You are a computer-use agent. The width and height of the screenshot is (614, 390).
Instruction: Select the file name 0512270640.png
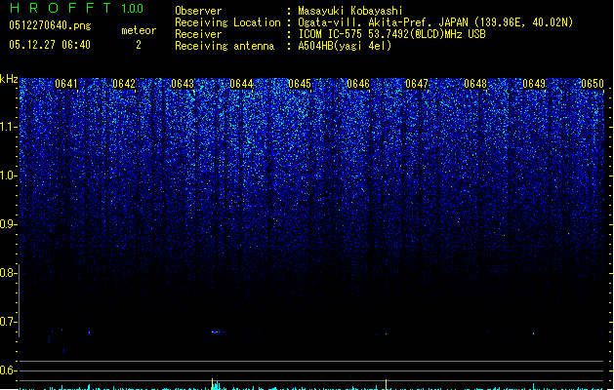point(50,25)
